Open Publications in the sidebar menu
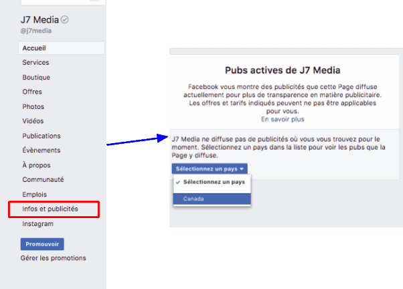 [x=42, y=136]
